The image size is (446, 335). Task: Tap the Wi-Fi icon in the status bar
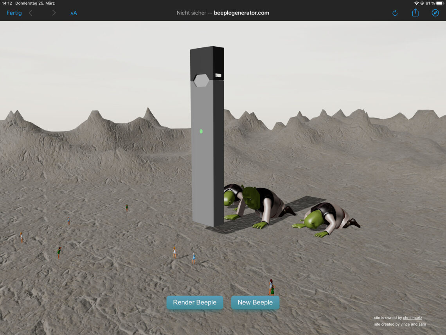click(416, 3)
